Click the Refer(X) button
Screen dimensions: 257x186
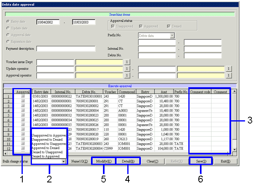[177, 161]
